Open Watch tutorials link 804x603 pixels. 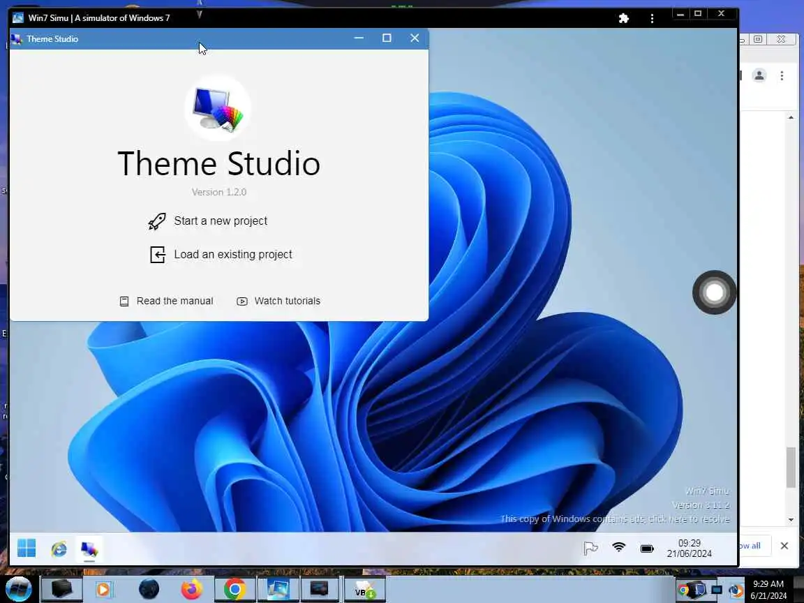click(287, 301)
